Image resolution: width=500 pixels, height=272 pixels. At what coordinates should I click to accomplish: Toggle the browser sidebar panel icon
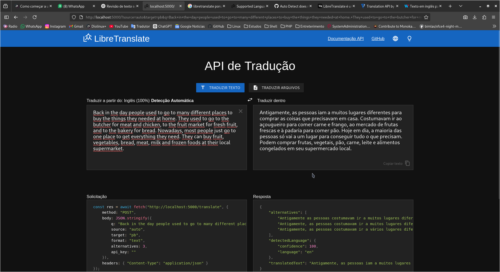tap(7, 17)
